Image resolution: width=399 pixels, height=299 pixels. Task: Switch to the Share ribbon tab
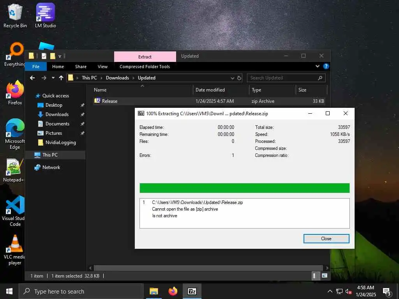pyautogui.click(x=81, y=67)
